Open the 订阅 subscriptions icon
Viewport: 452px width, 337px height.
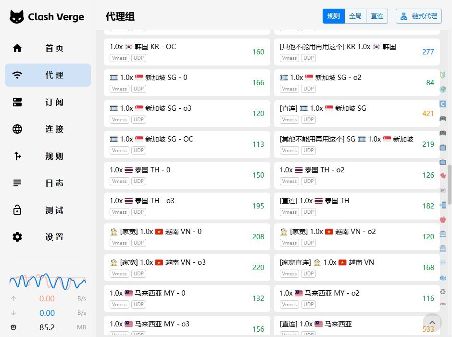17,102
